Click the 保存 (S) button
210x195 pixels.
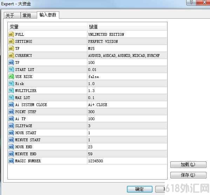point(188,175)
